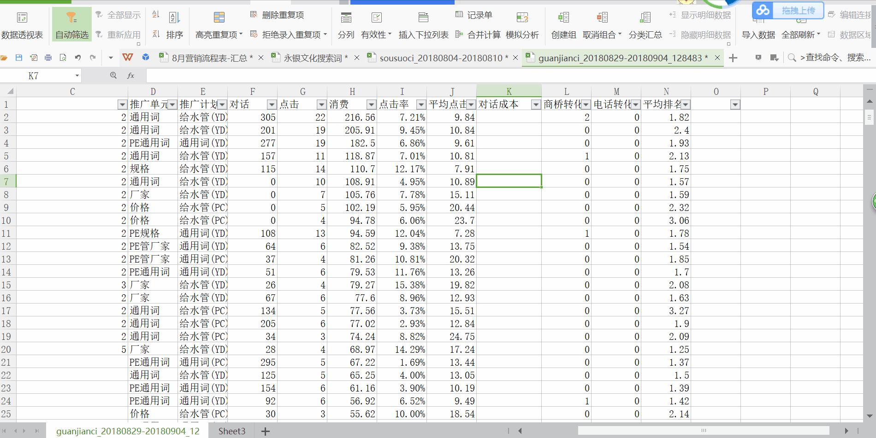Viewport: 876px width, 438px height.
Task: Click the 删除重复项 icon
Action: click(253, 14)
